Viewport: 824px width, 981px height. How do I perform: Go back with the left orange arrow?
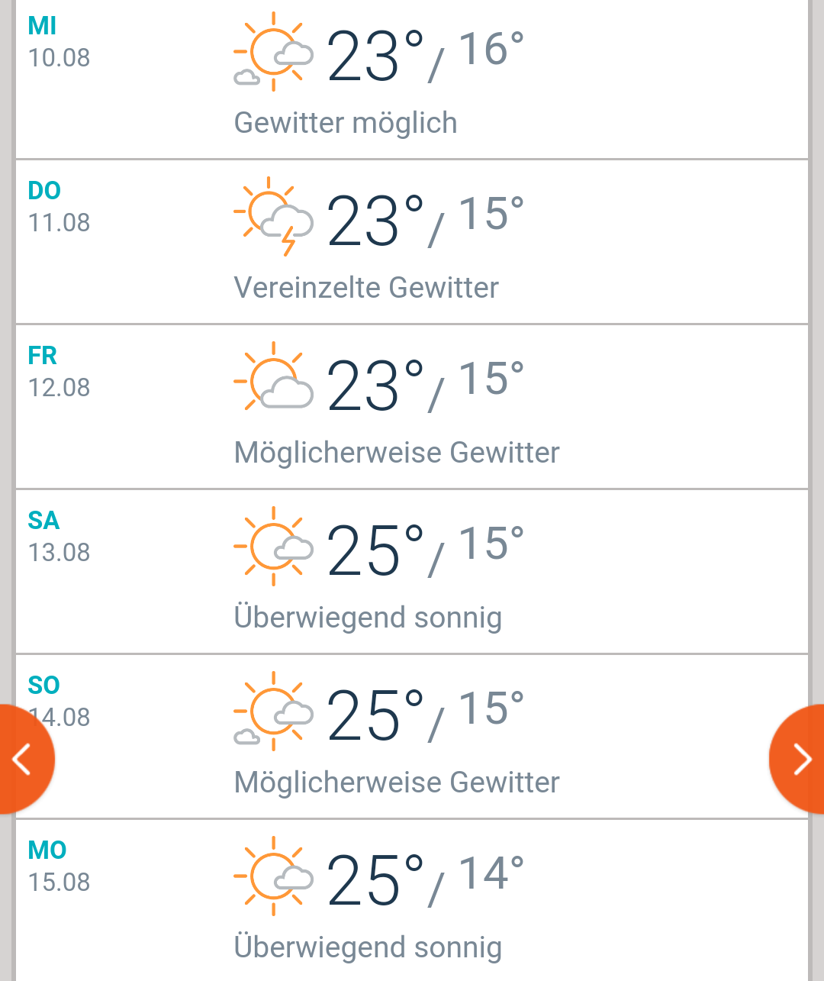click(23, 759)
